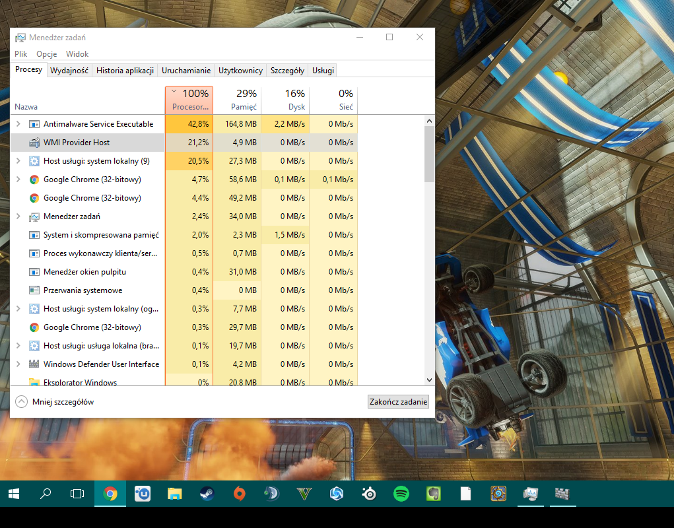Click the process list scrollbar up arrow
Viewport: 674px width, 528px height.
point(429,121)
